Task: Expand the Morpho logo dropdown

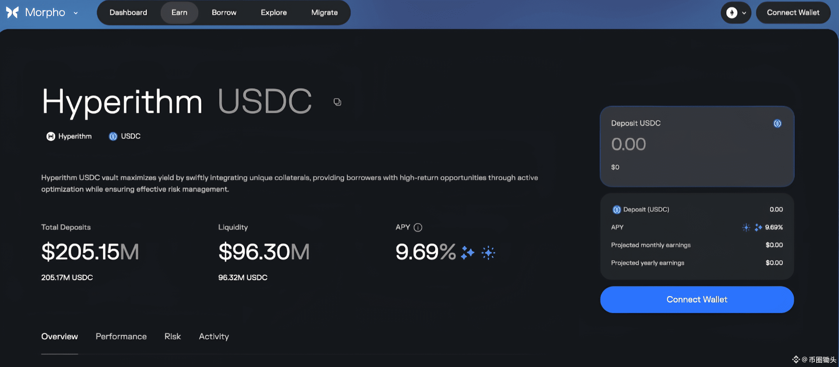Action: pyautogui.click(x=76, y=13)
